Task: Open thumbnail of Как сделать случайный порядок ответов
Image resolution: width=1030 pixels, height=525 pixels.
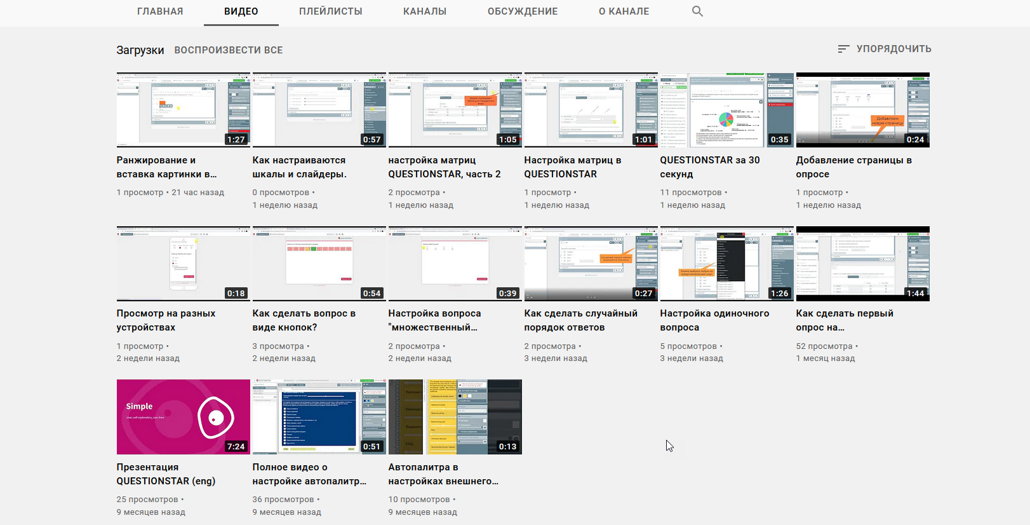Action: point(591,264)
